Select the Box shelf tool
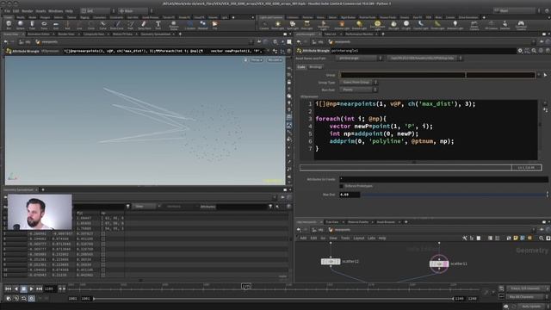 coord(9,25)
